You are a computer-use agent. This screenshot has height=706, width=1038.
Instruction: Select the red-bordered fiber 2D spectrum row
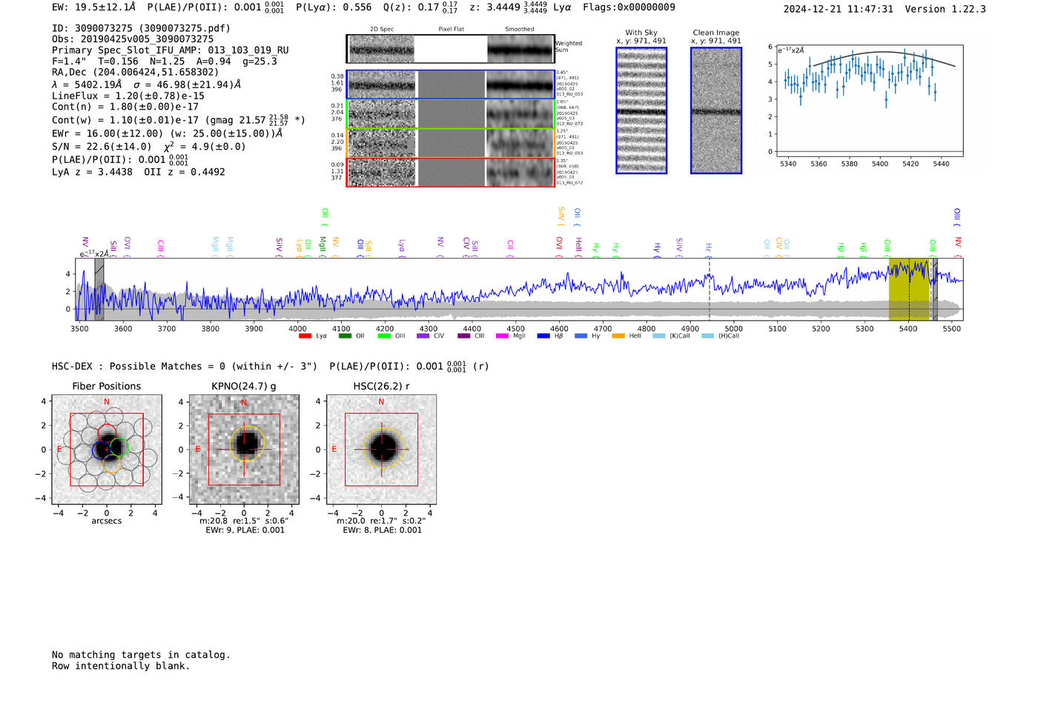(451, 172)
